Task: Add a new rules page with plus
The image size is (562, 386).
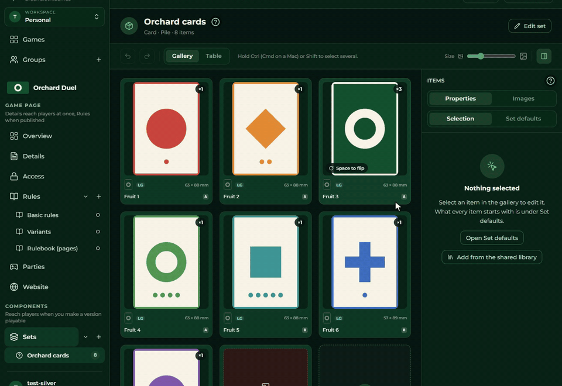Action: pos(98,197)
